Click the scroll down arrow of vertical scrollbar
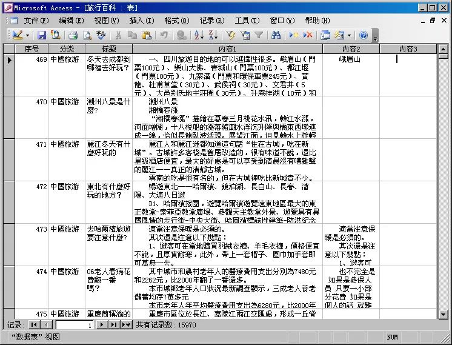 point(443,315)
